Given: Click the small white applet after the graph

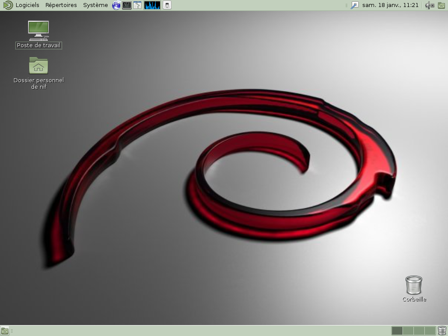Looking at the screenshot, I should 167,5.
